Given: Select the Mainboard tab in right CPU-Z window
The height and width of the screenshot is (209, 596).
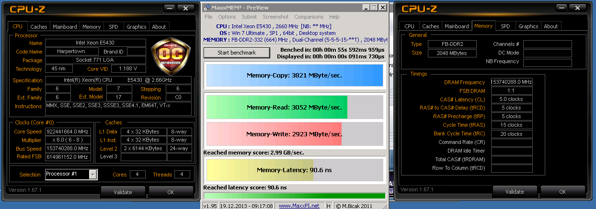Looking at the screenshot, I should point(457,26).
